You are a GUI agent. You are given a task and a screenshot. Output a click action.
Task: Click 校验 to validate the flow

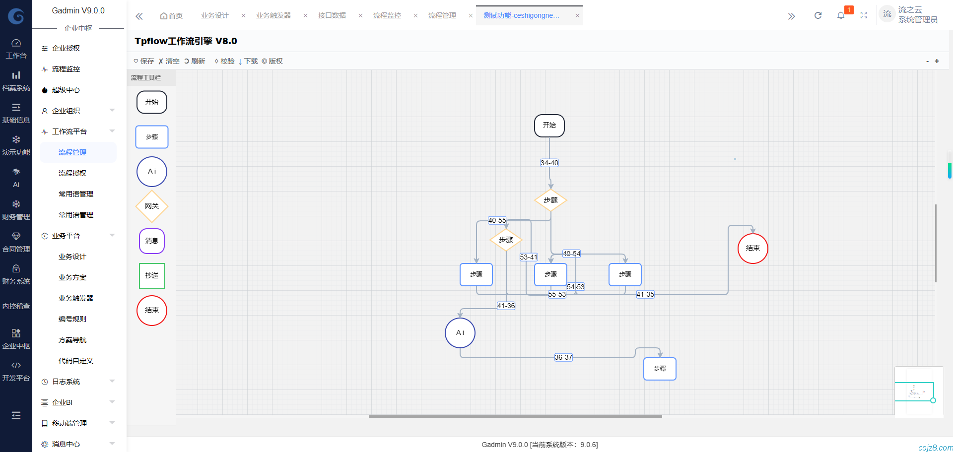224,61
